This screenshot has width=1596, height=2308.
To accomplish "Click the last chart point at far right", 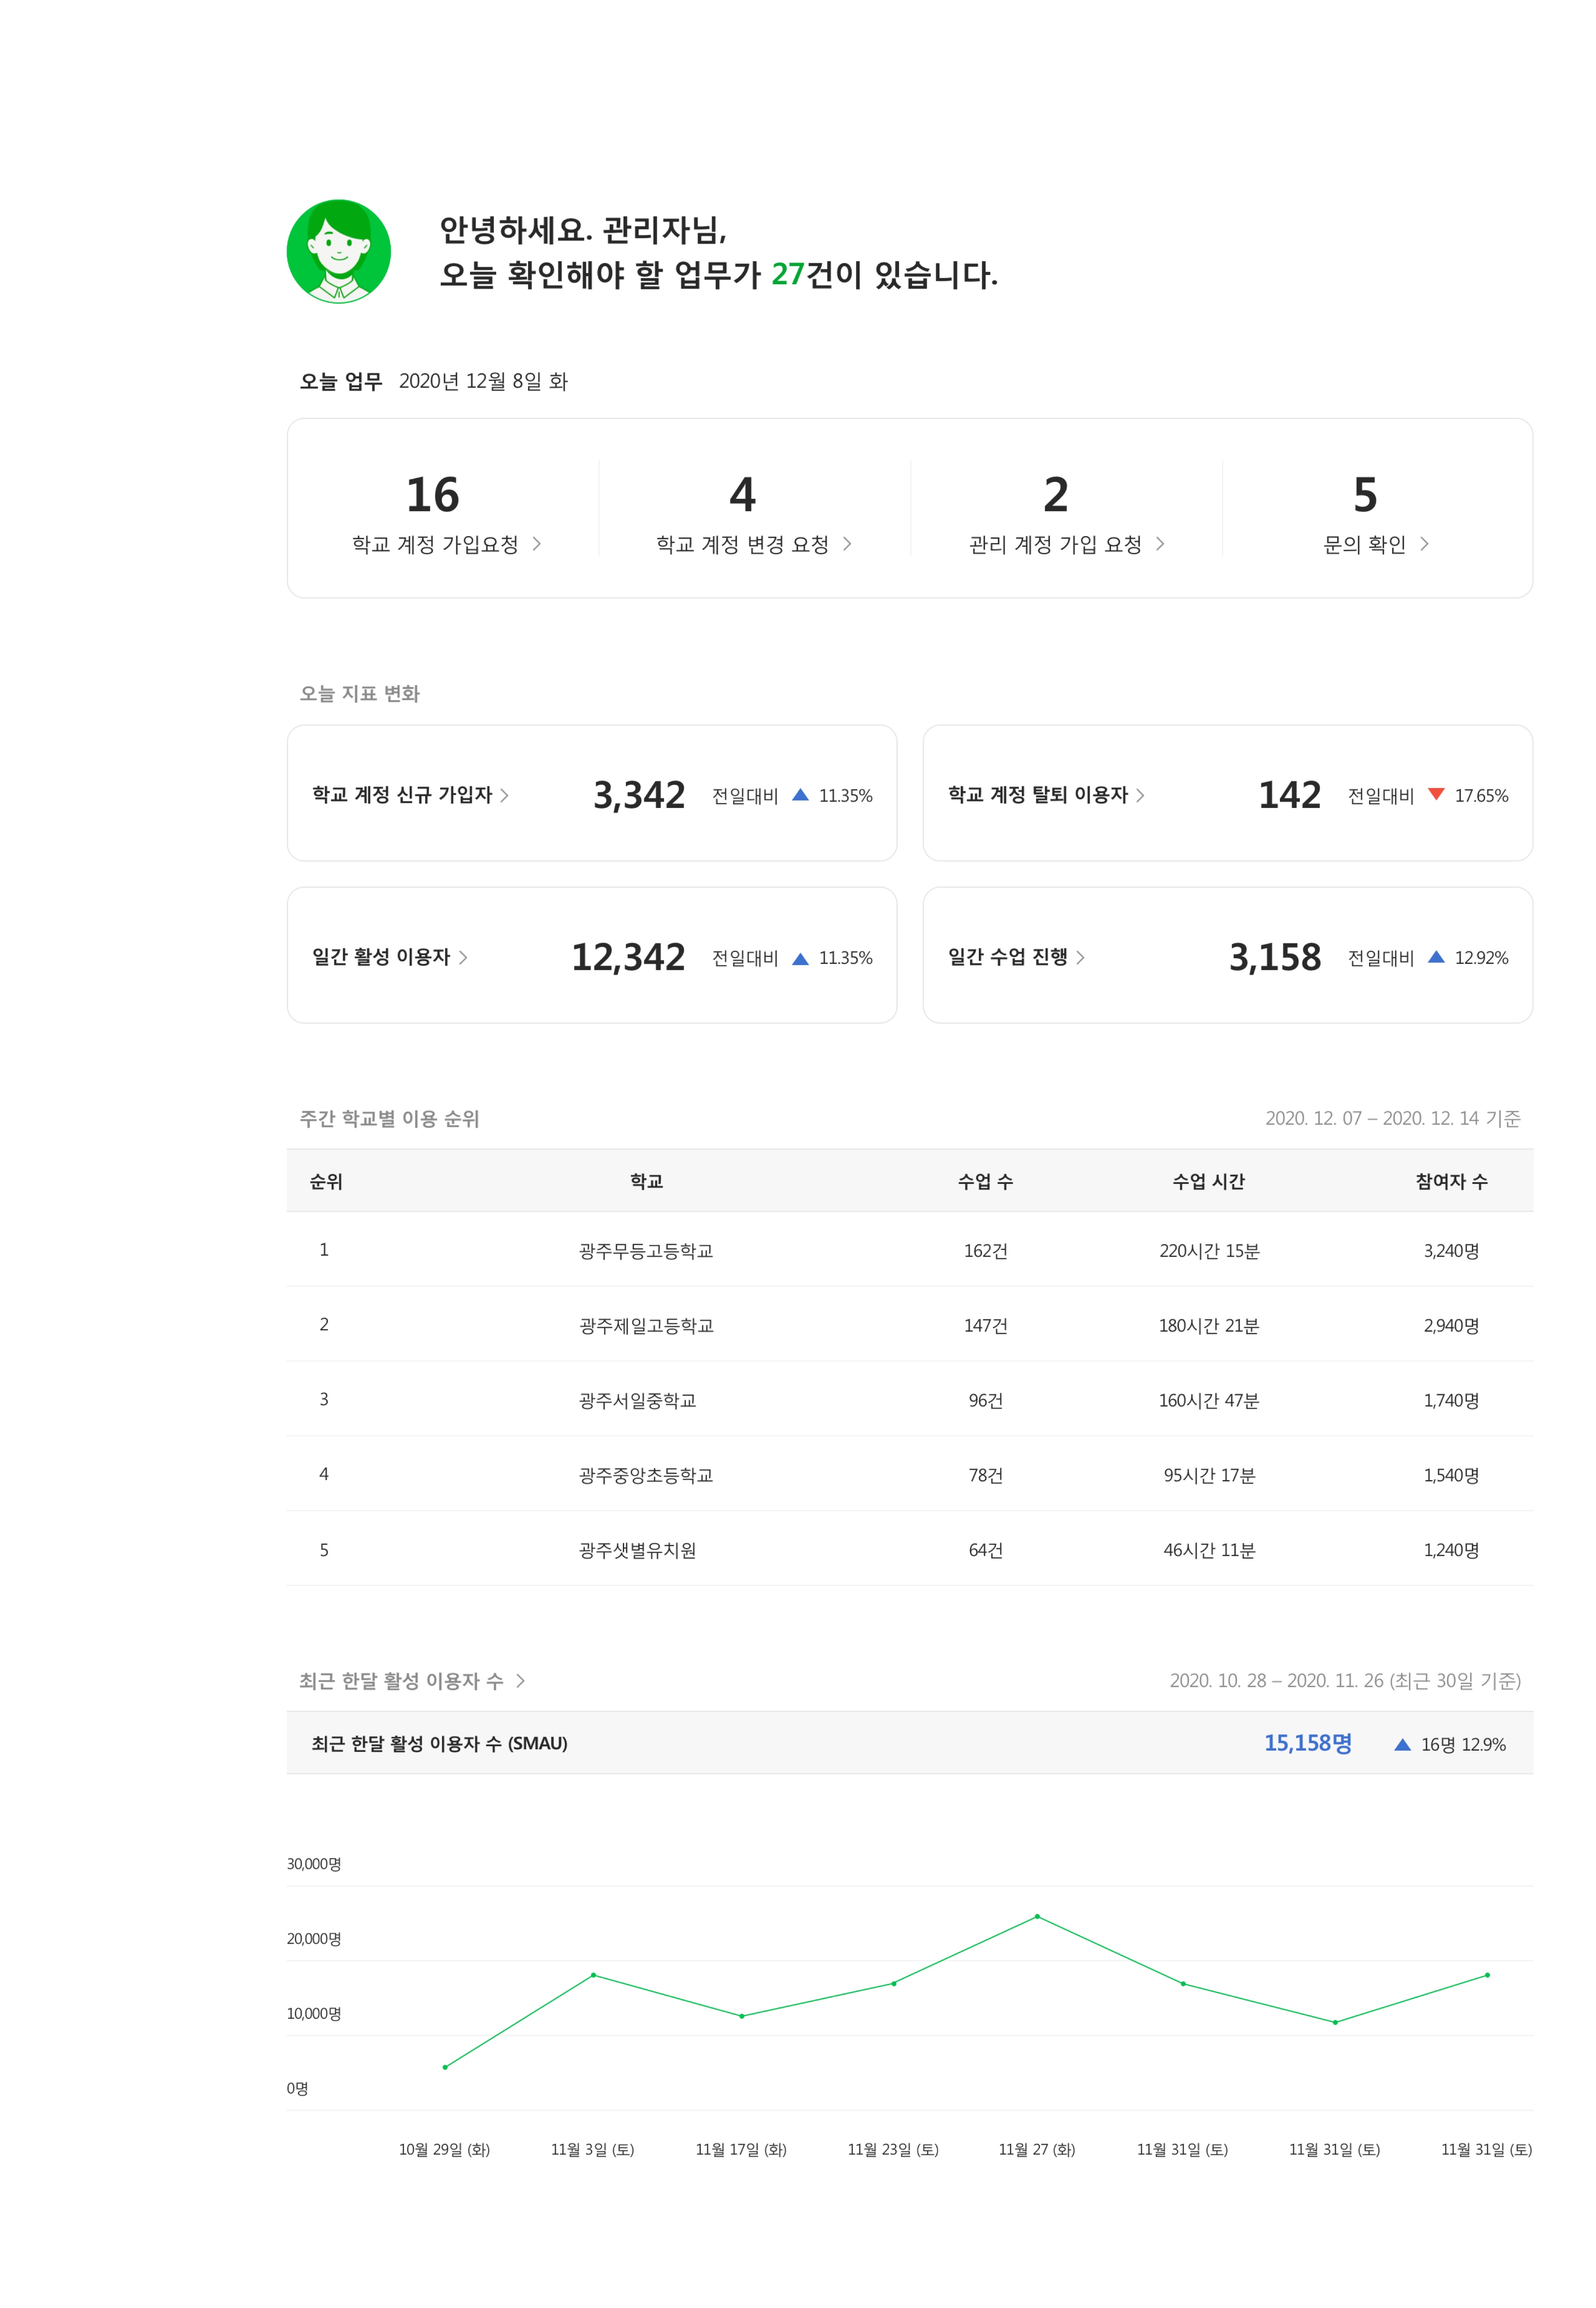I will point(1487,1975).
